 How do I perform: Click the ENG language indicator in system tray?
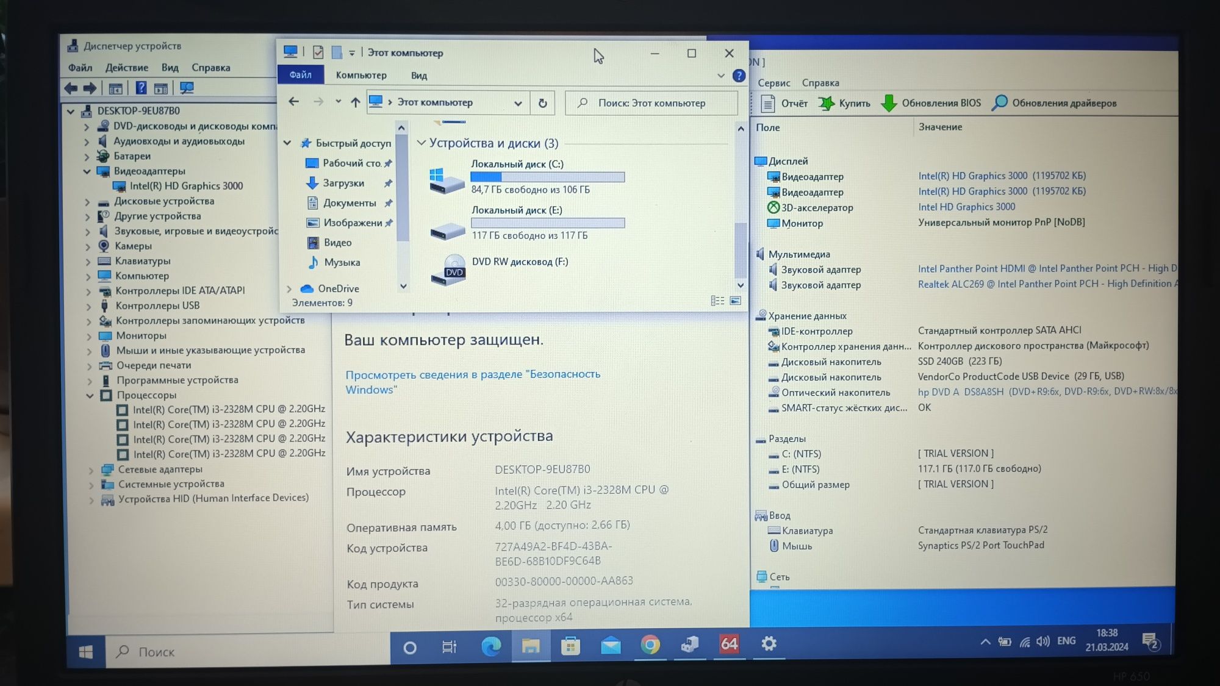coord(1066,641)
